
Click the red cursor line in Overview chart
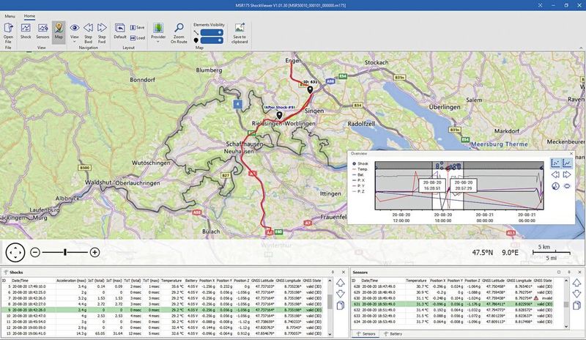tap(448, 185)
